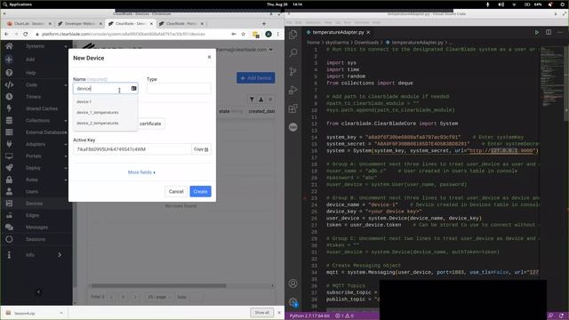Open Messages in sidebar
569x320 pixels.
point(36,228)
